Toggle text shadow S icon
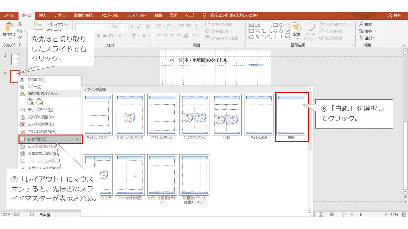Image resolution: width=408 pixels, height=229 pixels. click(x=98, y=36)
